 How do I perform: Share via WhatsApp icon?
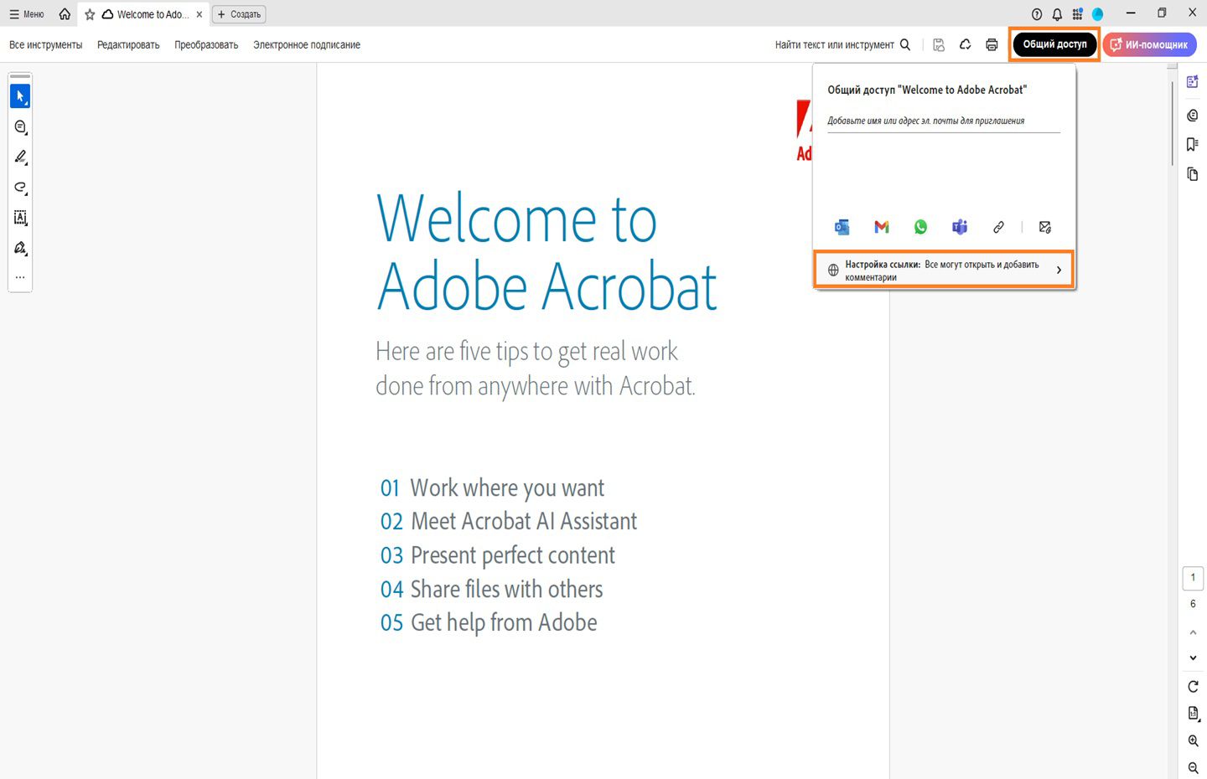pyautogui.click(x=920, y=227)
